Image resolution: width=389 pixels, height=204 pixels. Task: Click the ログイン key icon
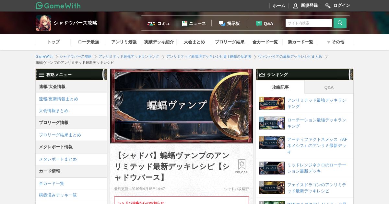coord(328,6)
